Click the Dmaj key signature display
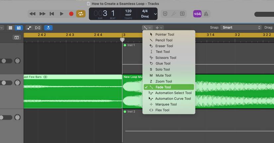This screenshot has height=143, width=274. coord(145,16)
